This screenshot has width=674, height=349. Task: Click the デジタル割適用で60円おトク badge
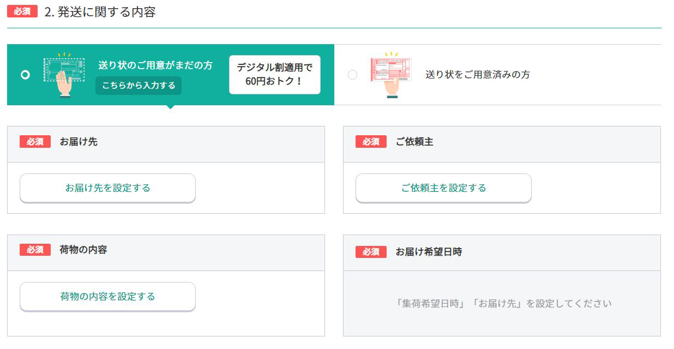pos(274,75)
